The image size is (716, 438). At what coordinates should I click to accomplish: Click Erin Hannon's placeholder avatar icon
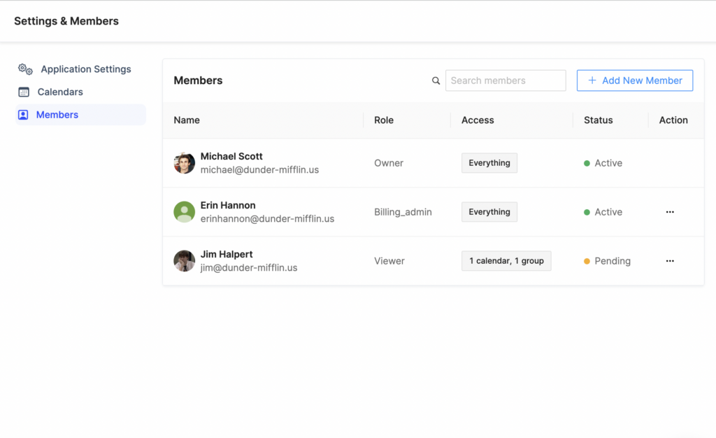(183, 211)
